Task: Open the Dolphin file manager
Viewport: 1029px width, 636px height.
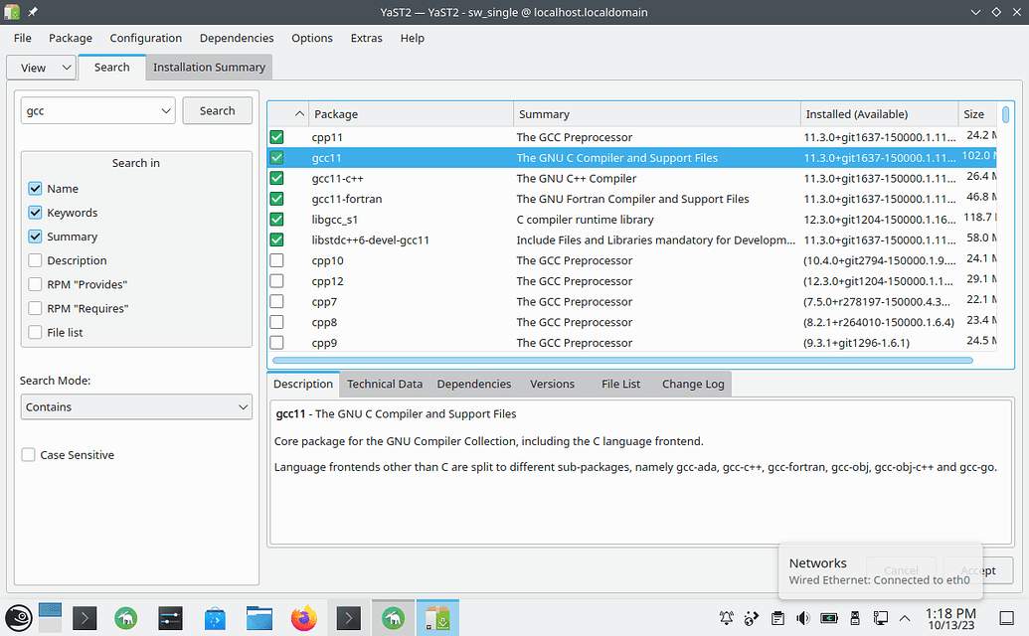Action: 259,618
